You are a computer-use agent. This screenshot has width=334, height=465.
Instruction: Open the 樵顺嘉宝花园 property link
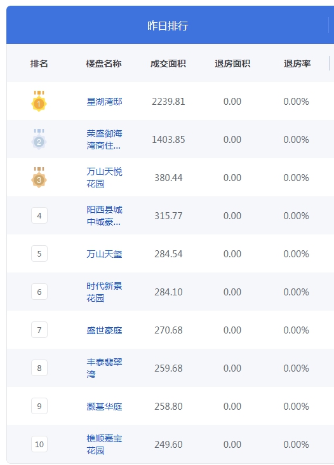[x=104, y=444]
